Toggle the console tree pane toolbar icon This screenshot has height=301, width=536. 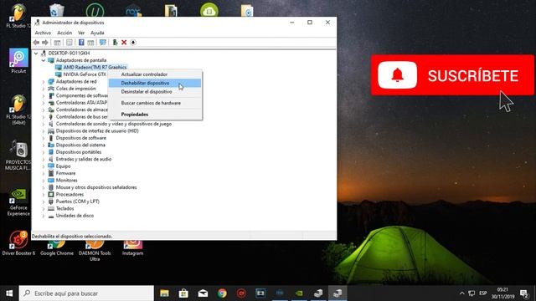[x=58, y=43]
